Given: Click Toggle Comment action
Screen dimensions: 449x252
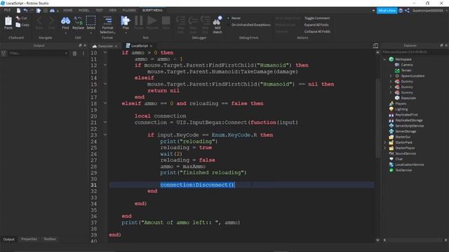Looking at the screenshot, I should [x=317, y=18].
